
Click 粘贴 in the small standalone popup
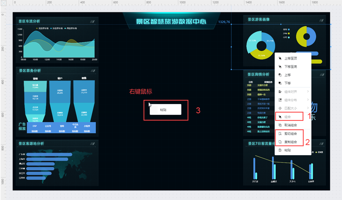(165, 110)
